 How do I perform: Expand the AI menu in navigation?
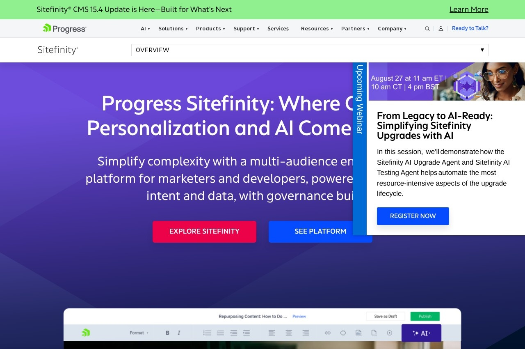pos(145,29)
